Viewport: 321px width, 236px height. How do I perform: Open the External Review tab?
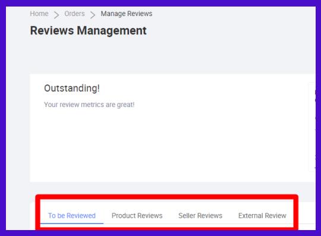click(262, 216)
